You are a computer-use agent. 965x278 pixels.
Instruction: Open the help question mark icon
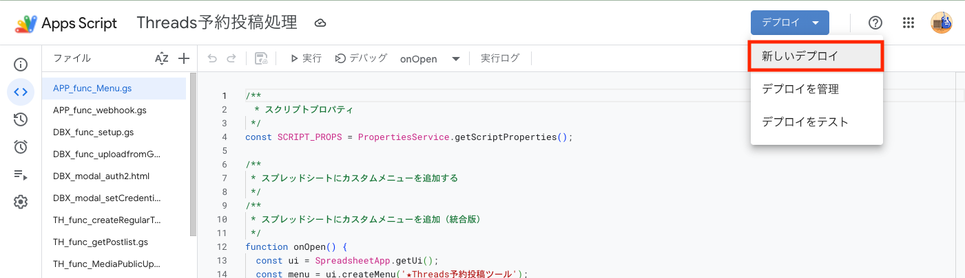(875, 23)
